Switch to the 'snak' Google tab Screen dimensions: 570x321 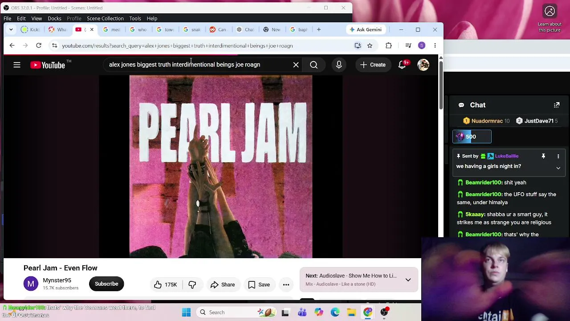click(191, 29)
